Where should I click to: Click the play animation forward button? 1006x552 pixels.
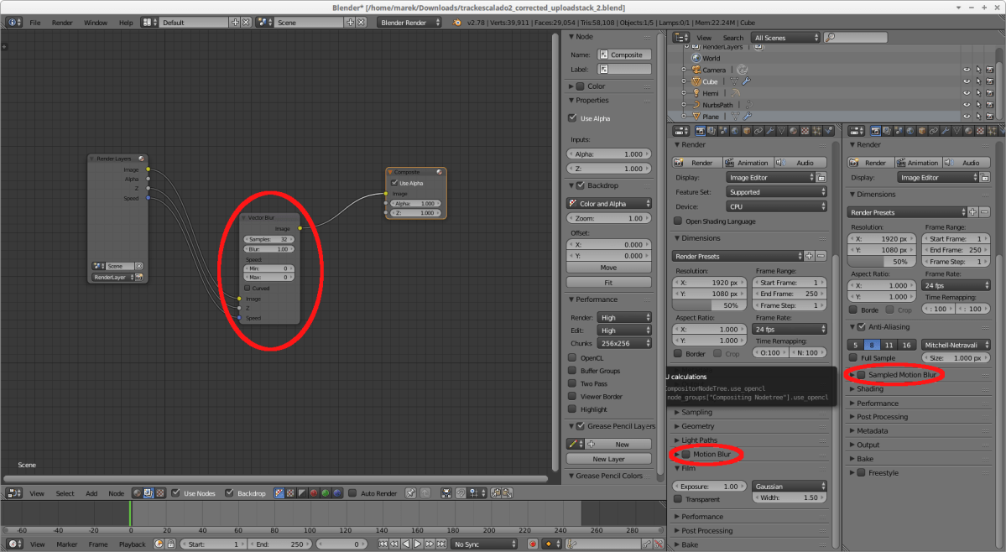[418, 544]
